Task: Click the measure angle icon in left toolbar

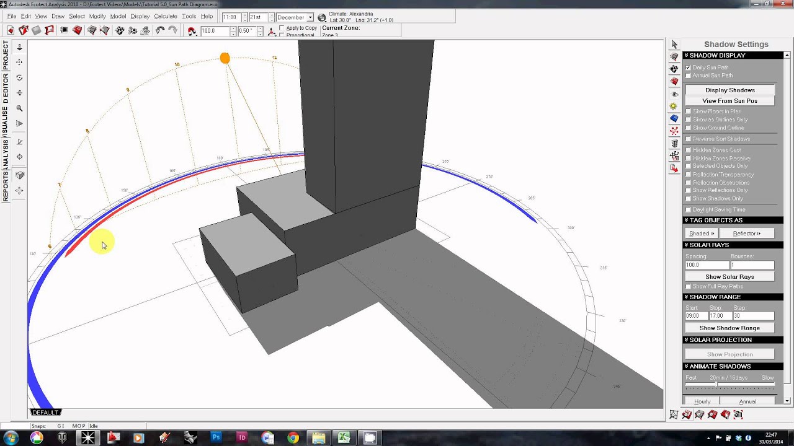Action: click(x=19, y=142)
